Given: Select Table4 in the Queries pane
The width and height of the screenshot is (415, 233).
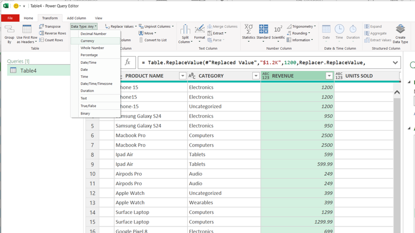Looking at the screenshot, I should [28, 71].
